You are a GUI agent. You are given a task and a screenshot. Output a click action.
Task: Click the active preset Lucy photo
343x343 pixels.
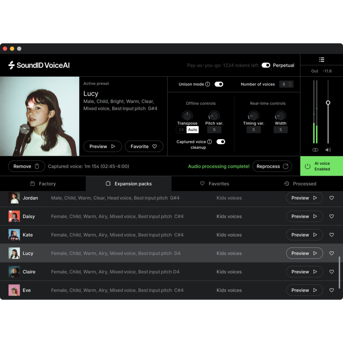(39, 116)
